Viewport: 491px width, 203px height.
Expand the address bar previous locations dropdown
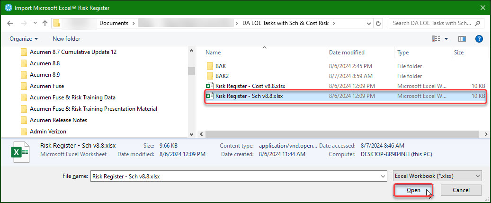(x=368, y=23)
